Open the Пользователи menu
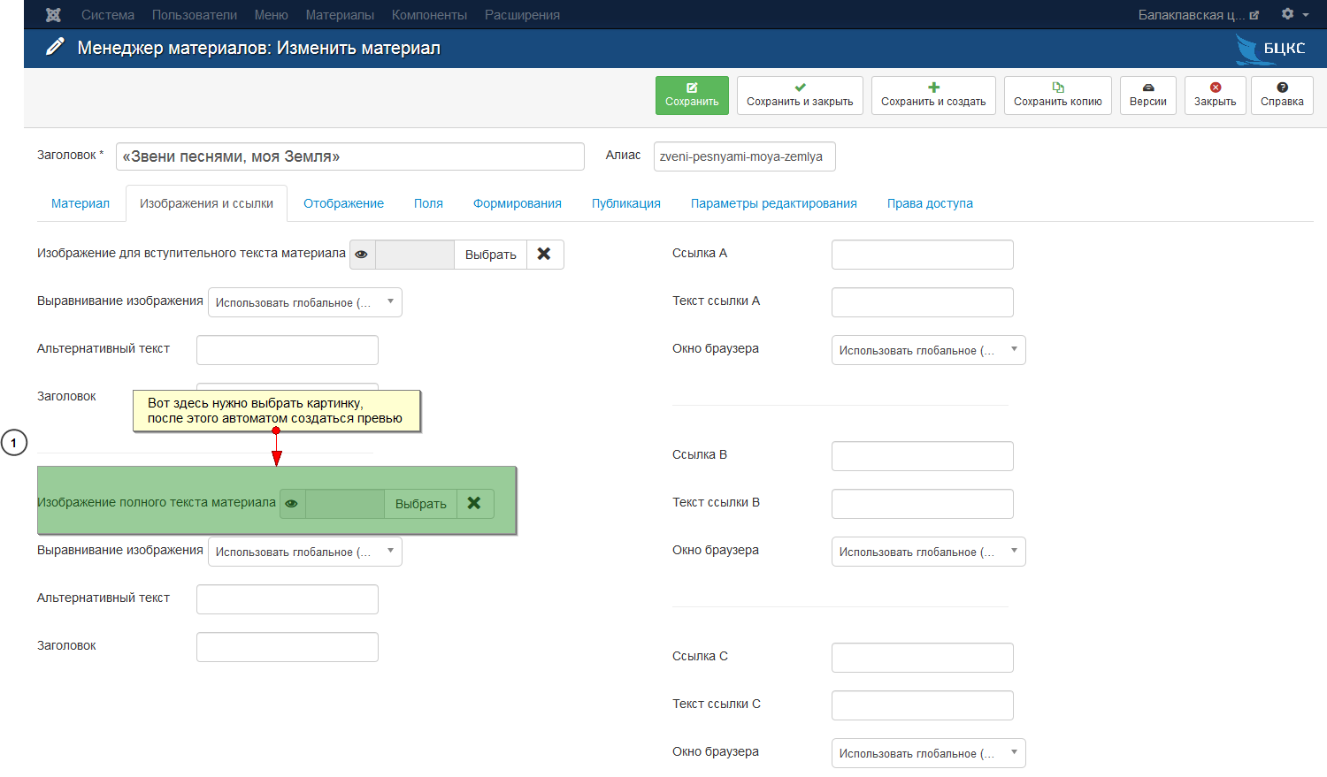 195,15
